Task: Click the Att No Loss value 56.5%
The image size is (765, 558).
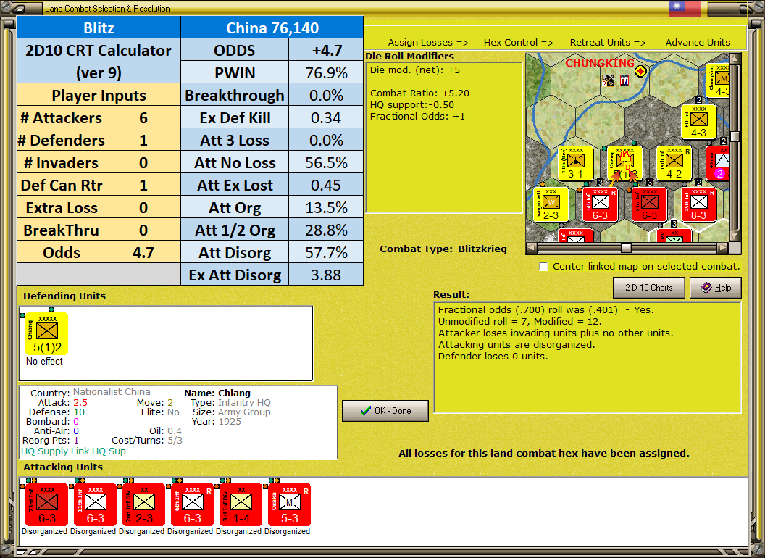Action: [326, 162]
